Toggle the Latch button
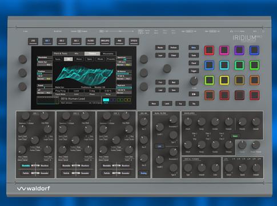Screen dimensions: 277x206 point(167,104)
